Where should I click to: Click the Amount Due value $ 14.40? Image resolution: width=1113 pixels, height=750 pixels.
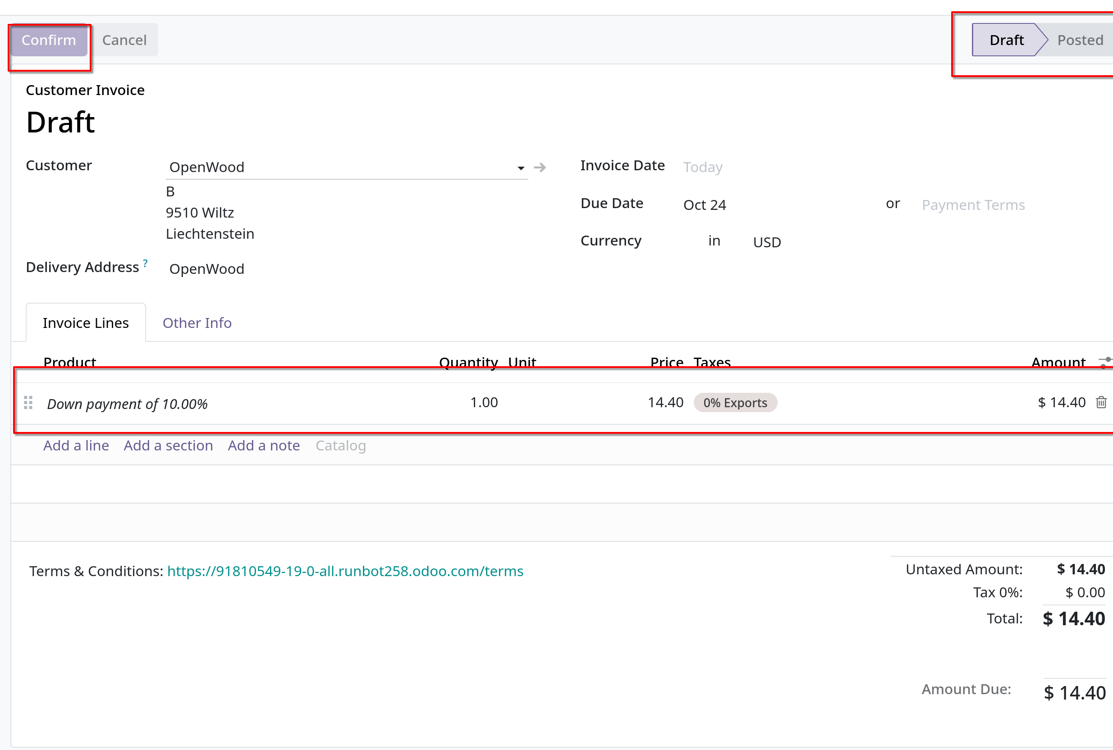pos(1074,693)
